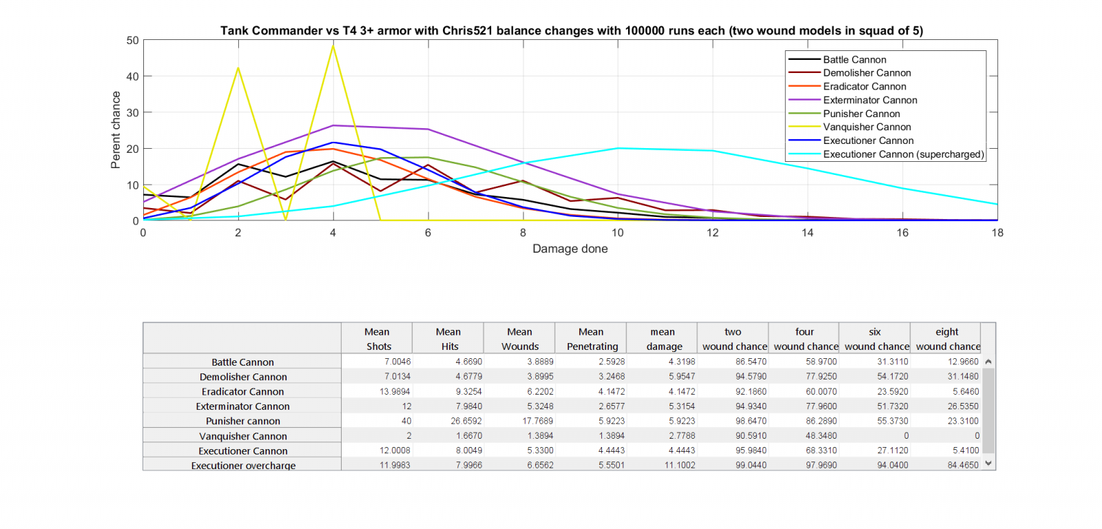Viewport: 1102px width, 529px height.
Task: Select the Punisher cannon table row header
Action: click(242, 421)
